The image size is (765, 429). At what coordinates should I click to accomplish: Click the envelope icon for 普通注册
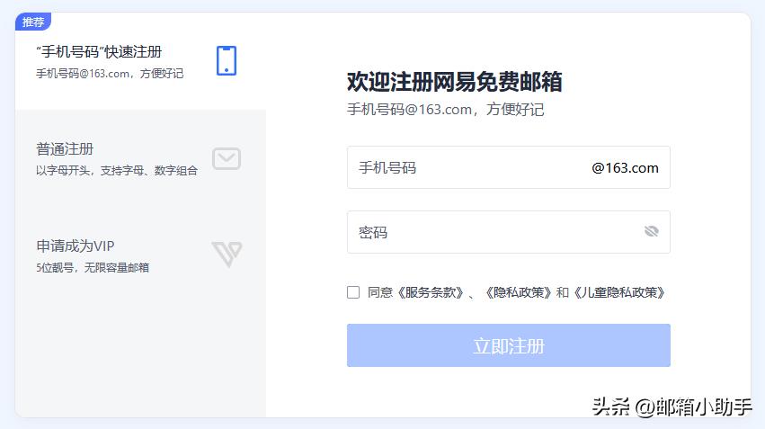tap(227, 158)
